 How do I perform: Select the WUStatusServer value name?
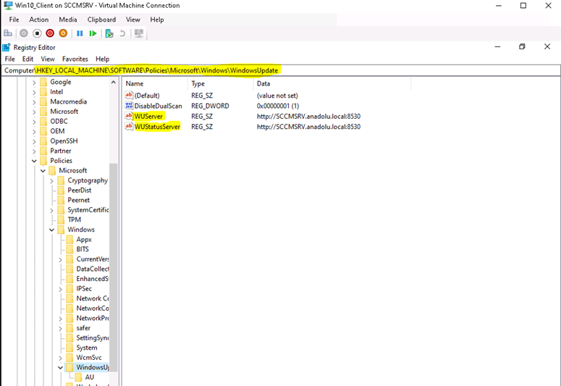click(x=157, y=127)
